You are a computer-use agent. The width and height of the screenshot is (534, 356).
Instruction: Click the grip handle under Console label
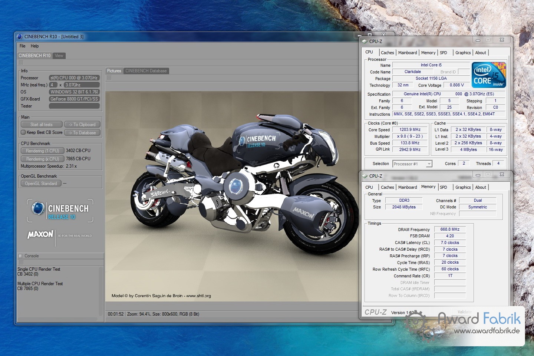pos(21,263)
